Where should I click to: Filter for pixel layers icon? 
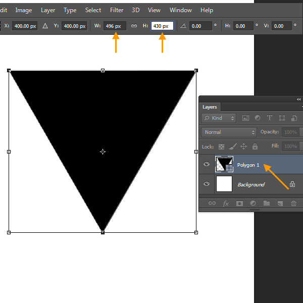tap(245, 118)
